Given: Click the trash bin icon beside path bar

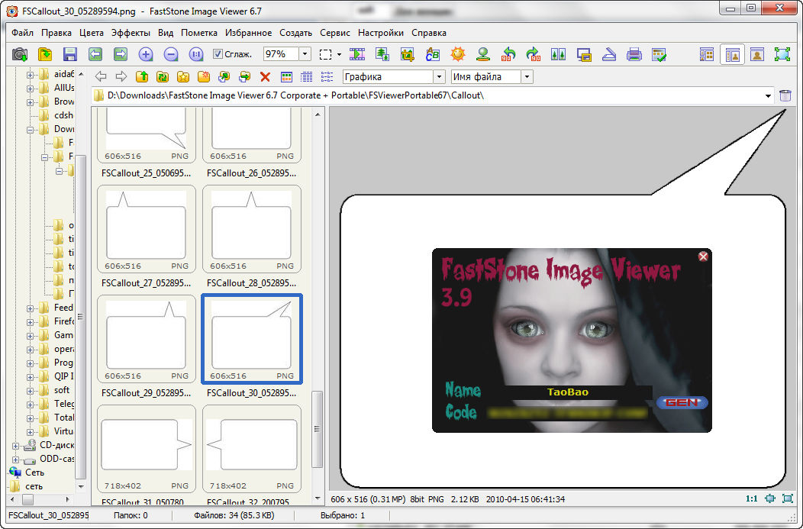Looking at the screenshot, I should click(785, 95).
